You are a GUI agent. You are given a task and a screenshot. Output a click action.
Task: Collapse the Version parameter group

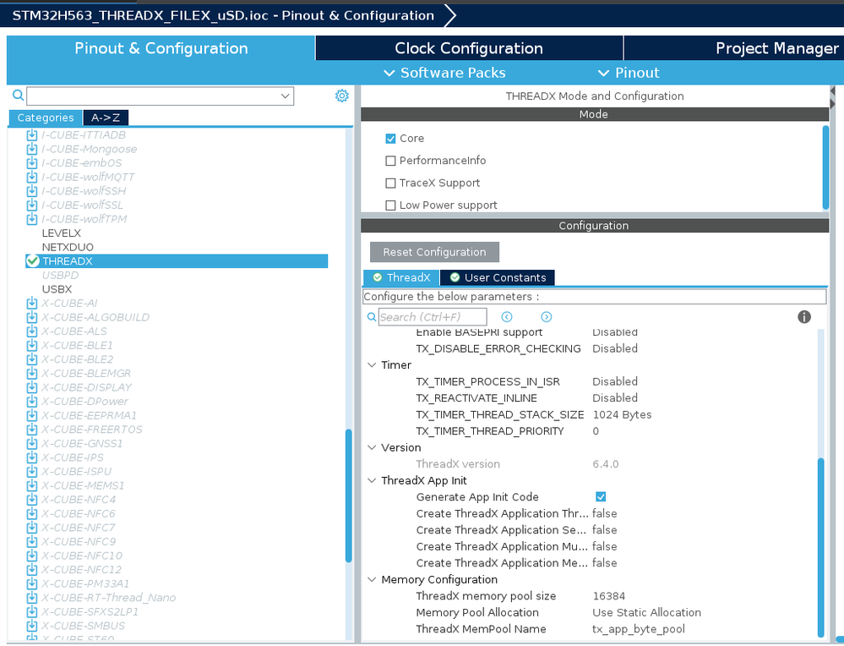[x=372, y=447]
